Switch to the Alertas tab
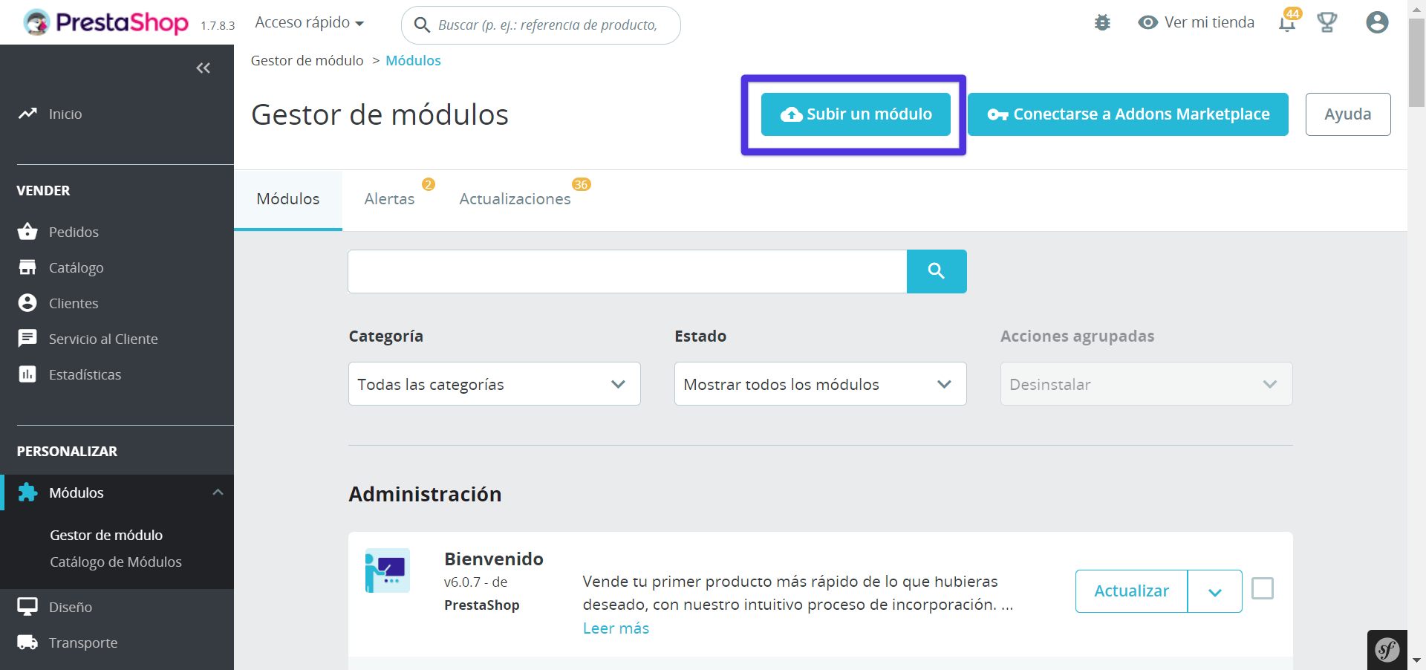This screenshot has height=670, width=1426. point(389,199)
